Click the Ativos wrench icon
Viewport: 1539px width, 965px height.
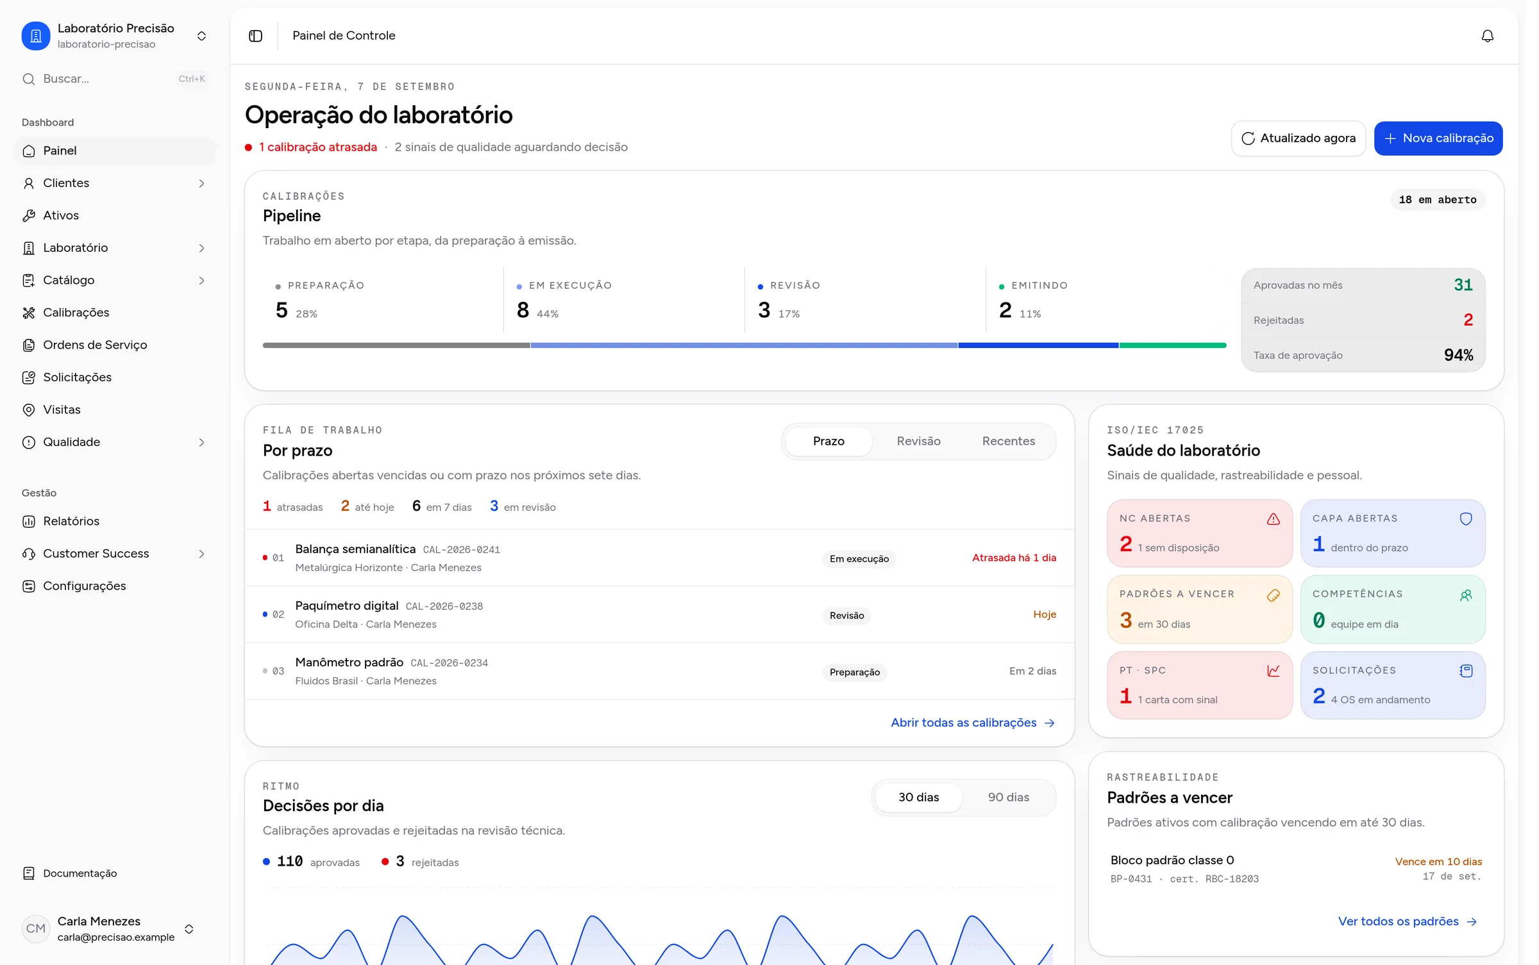tap(29, 215)
